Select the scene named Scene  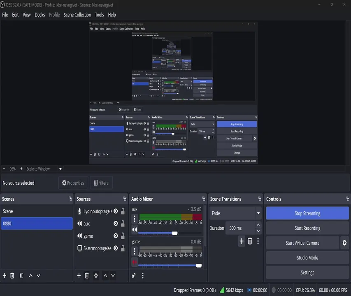click(x=37, y=211)
